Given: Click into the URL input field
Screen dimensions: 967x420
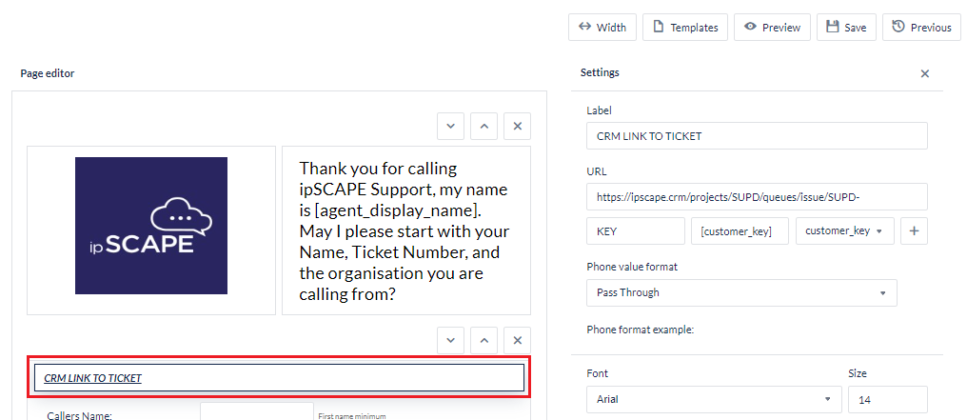Looking at the screenshot, I should (x=757, y=197).
